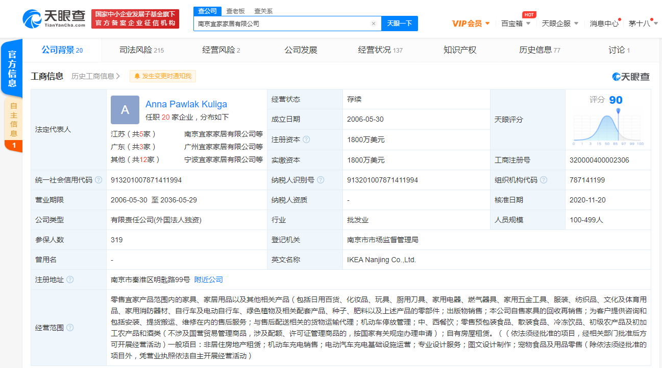Select the 讨论 tab
The width and height of the screenshot is (662, 368).
tap(619, 50)
